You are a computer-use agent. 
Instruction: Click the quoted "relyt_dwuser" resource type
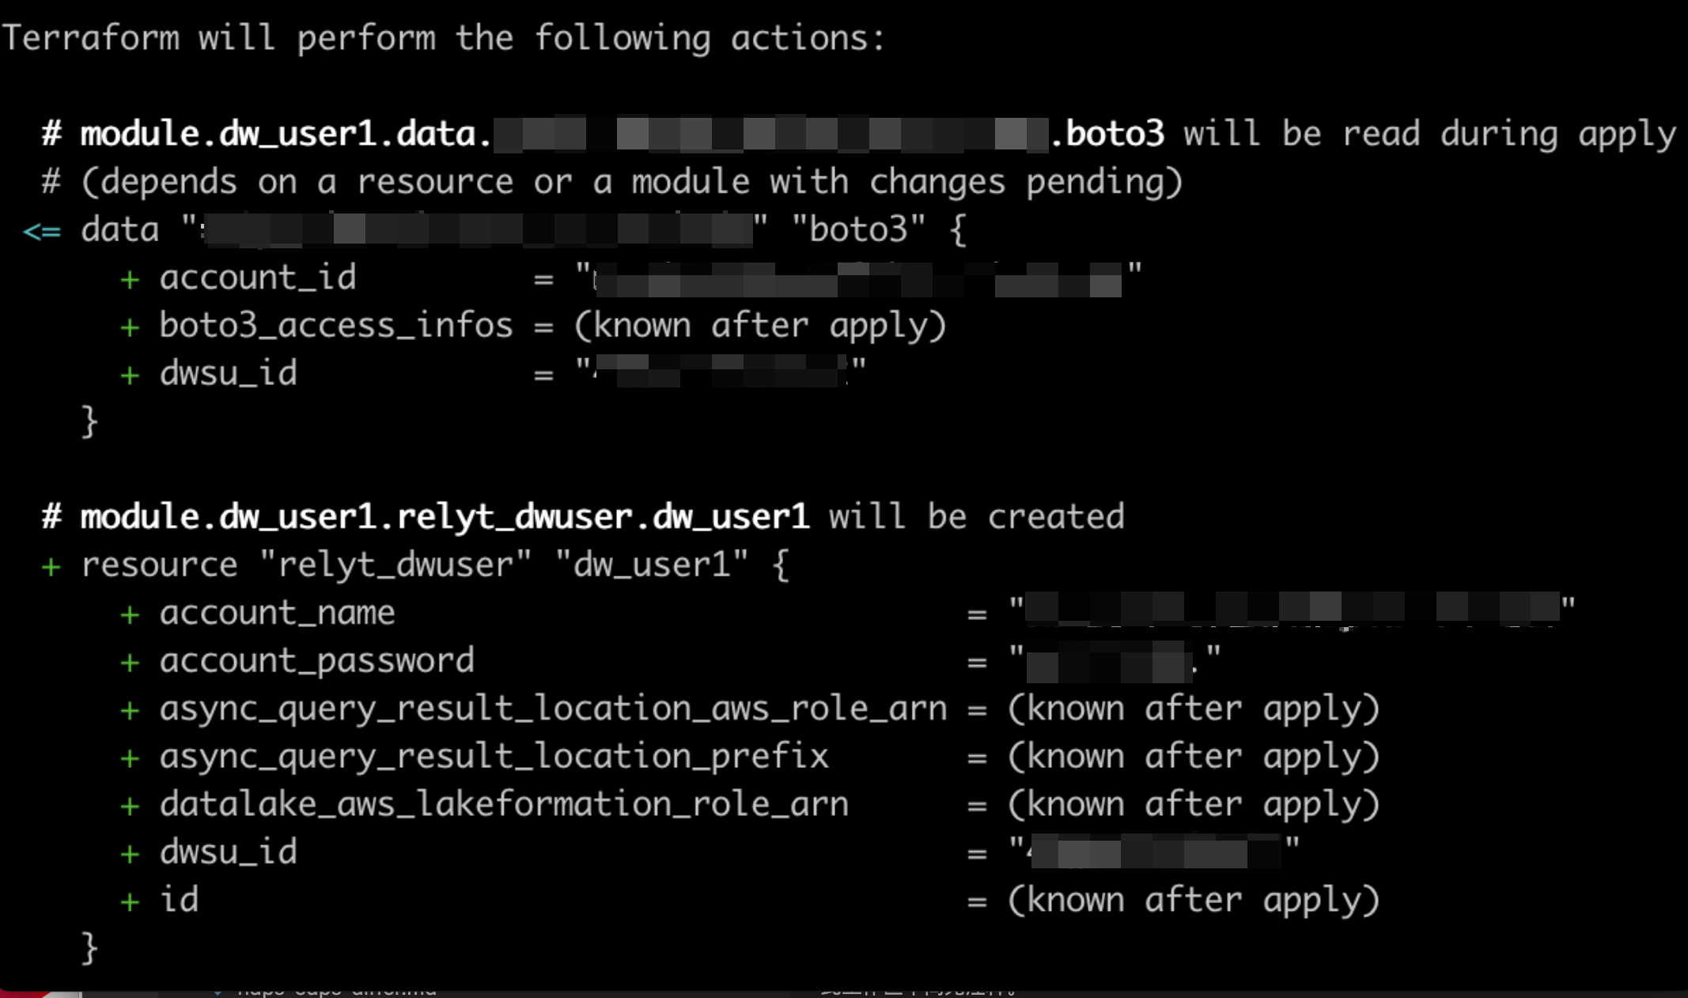(396, 565)
